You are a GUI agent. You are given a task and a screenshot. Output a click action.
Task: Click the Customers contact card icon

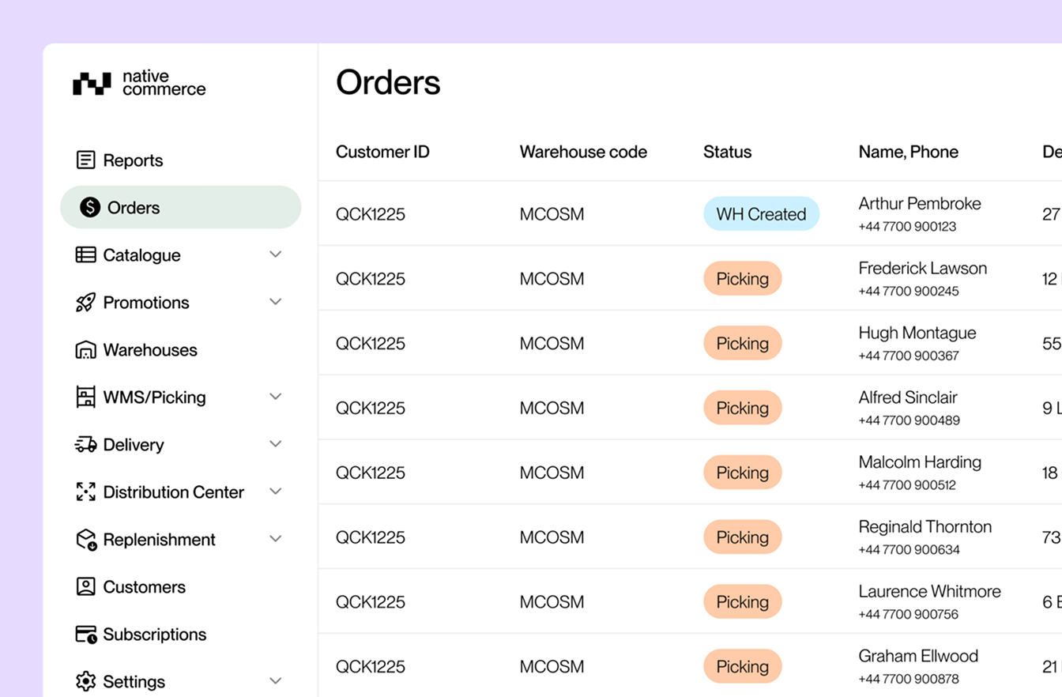pyautogui.click(x=85, y=586)
